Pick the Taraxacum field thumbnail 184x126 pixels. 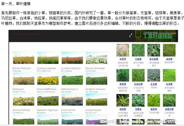pyautogui.click(x=24, y=79)
